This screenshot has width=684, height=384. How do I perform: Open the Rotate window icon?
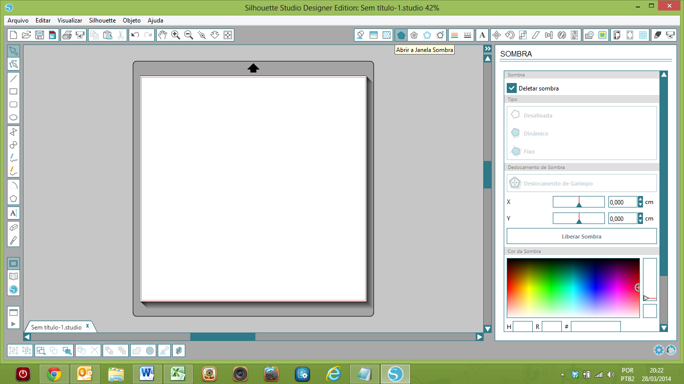[510, 35]
